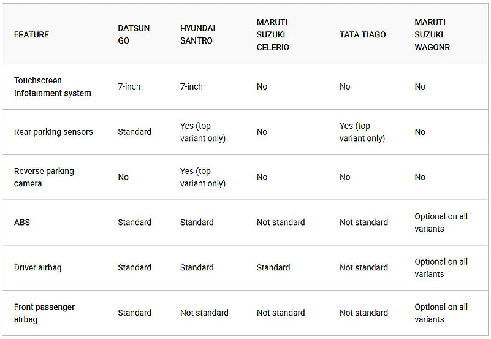491x339 pixels.
Task: Select the DATSUN GO column header
Action: tap(134, 35)
